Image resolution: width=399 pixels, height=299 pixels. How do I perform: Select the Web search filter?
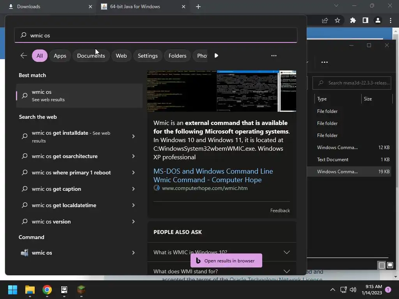(x=121, y=56)
